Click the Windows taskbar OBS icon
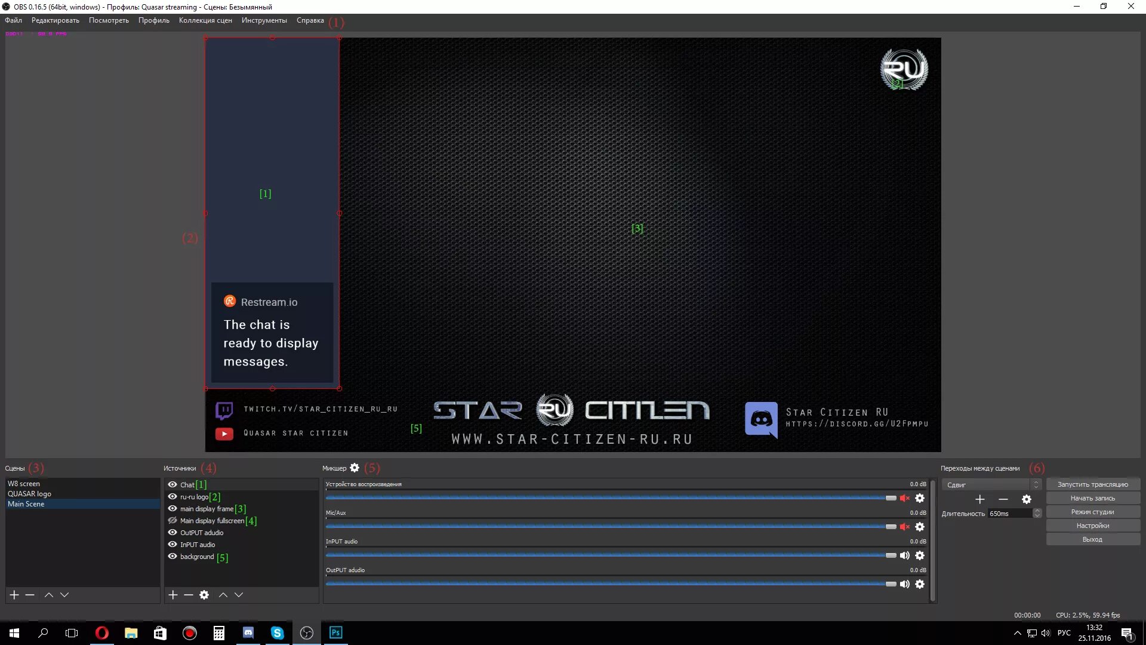Image resolution: width=1146 pixels, height=645 pixels. point(306,632)
